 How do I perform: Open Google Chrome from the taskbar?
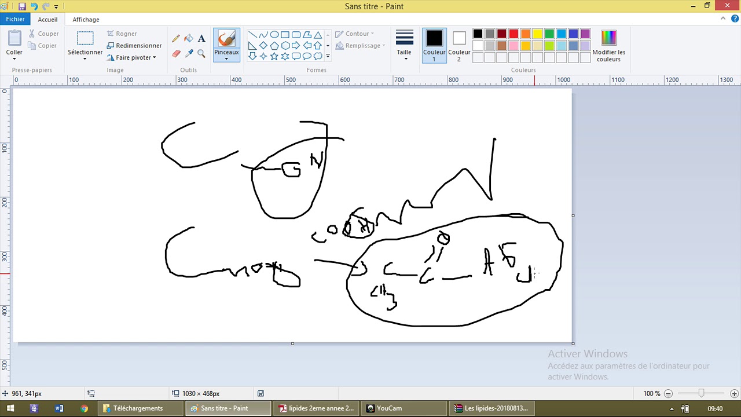(x=85, y=408)
